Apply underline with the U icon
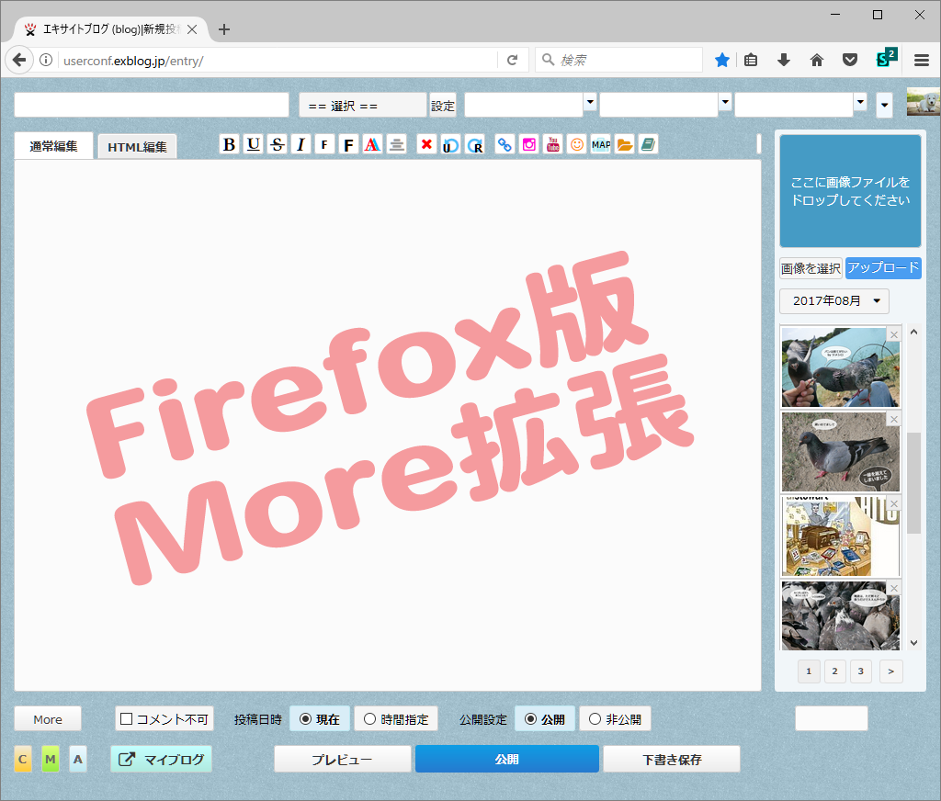 (254, 144)
